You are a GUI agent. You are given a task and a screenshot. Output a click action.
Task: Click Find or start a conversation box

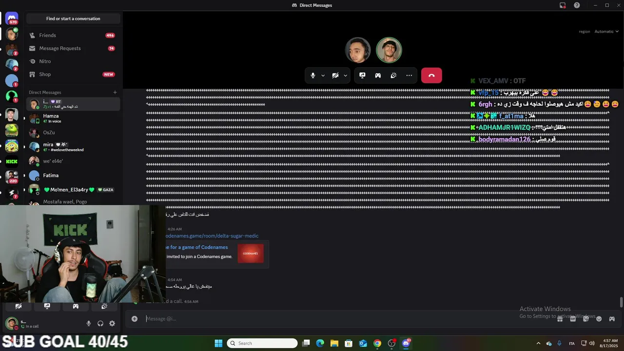click(73, 19)
